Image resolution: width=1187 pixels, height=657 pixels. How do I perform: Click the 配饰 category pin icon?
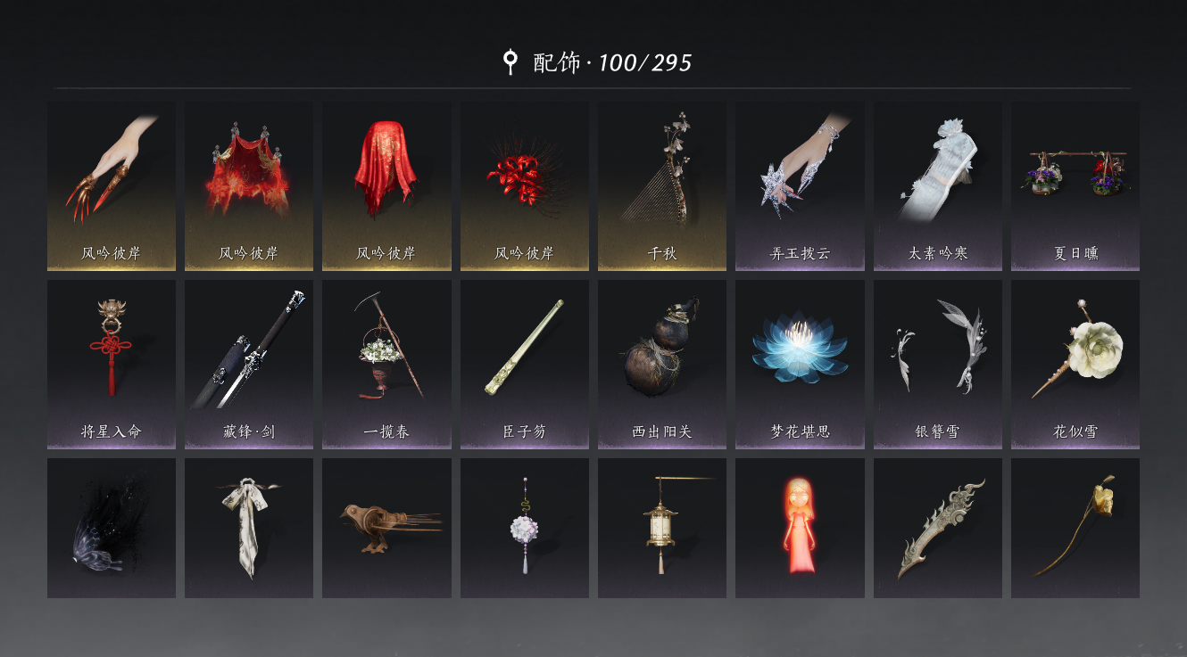pos(510,62)
